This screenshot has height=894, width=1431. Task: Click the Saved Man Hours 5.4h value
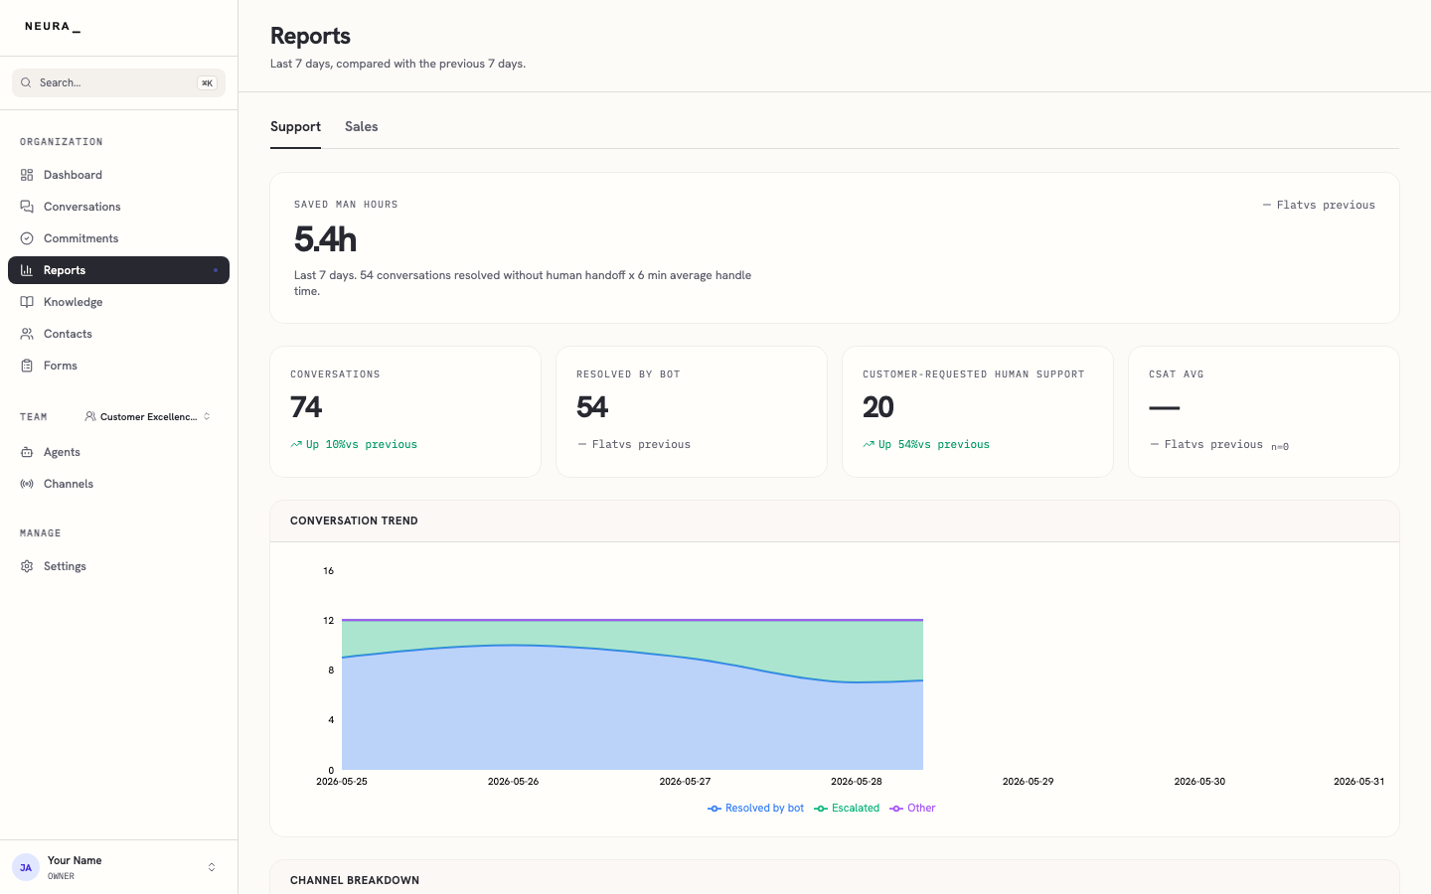pos(325,239)
